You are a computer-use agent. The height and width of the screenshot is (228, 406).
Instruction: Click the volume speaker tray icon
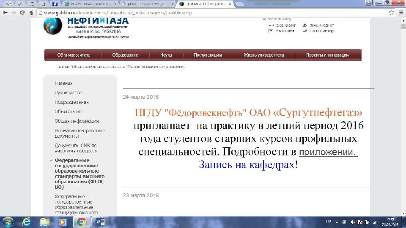coord(353,222)
